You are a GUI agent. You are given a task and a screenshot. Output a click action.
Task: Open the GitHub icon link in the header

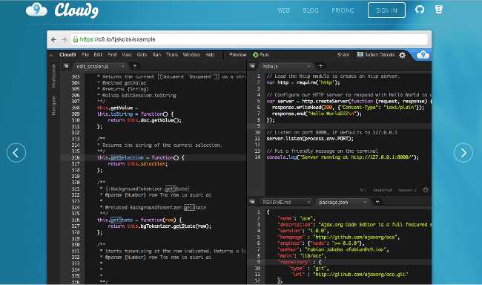420,10
